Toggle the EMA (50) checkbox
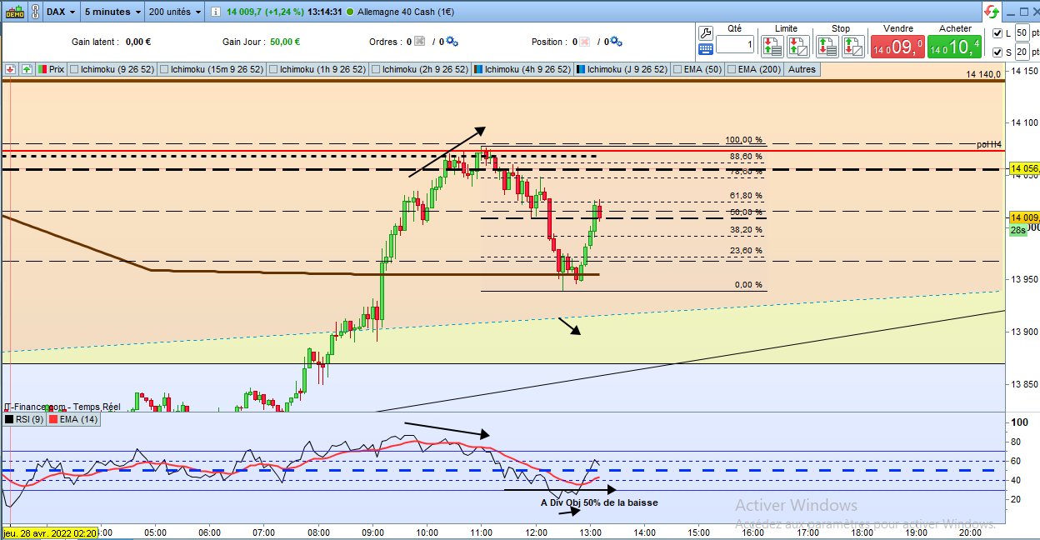The width and height of the screenshot is (1040, 540). pos(677,69)
